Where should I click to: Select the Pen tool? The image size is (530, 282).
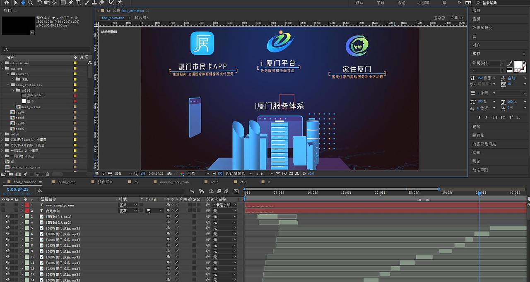pos(71,2)
